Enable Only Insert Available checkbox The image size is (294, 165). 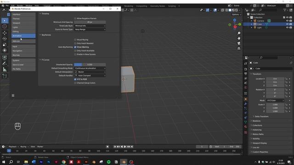pyautogui.click(x=75, y=51)
